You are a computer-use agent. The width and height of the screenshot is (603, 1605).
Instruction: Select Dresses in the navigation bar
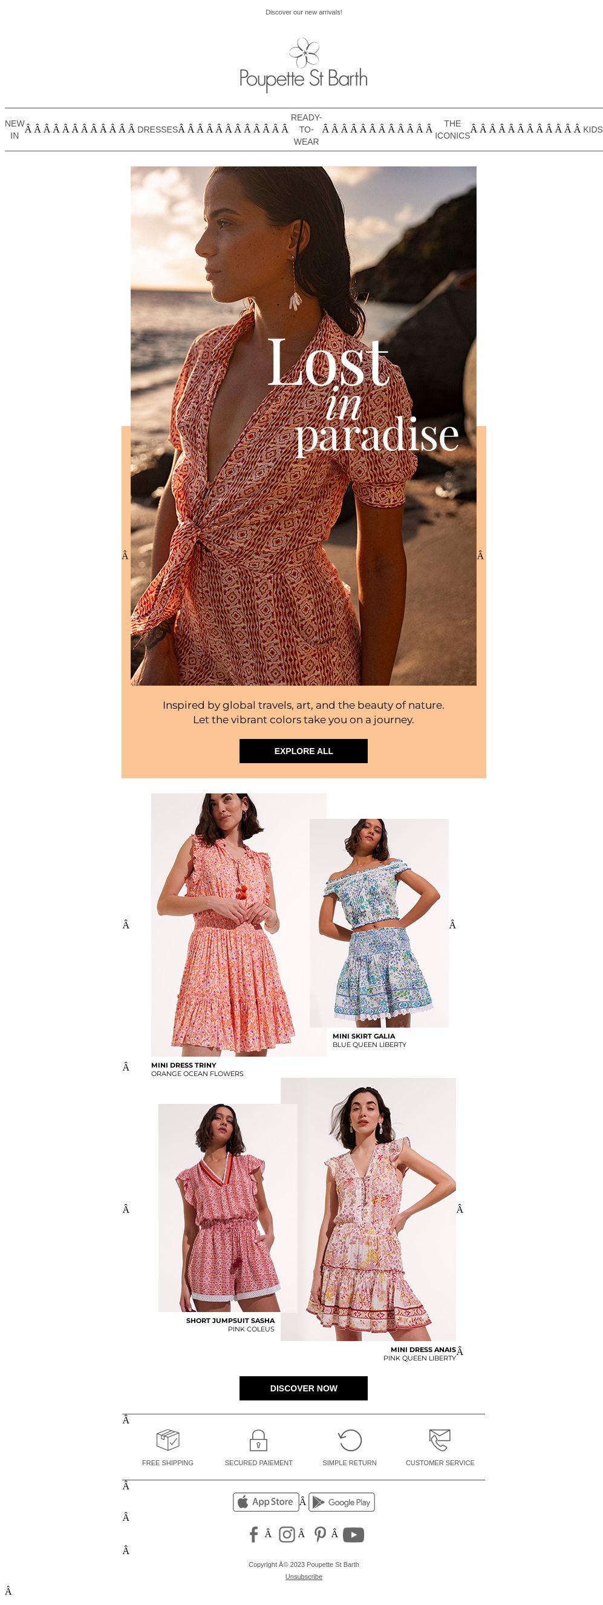158,130
